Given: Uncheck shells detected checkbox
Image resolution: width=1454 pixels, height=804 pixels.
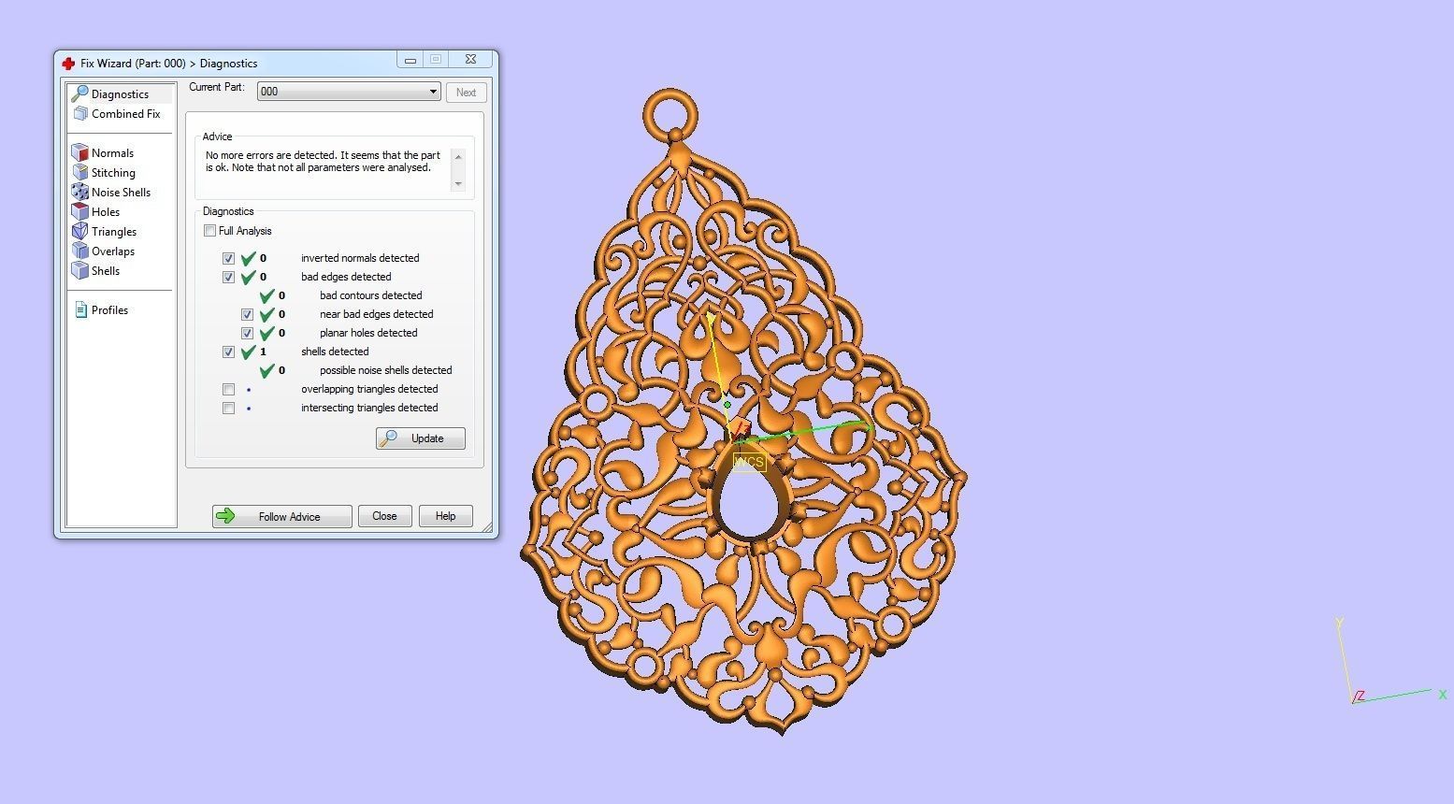Looking at the screenshot, I should pyautogui.click(x=228, y=352).
